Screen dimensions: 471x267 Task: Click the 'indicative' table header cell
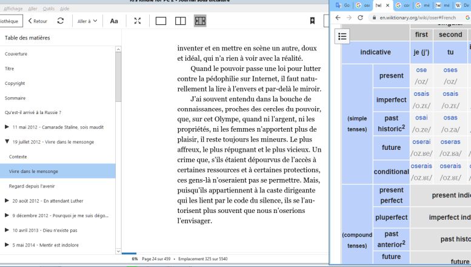pos(375,52)
